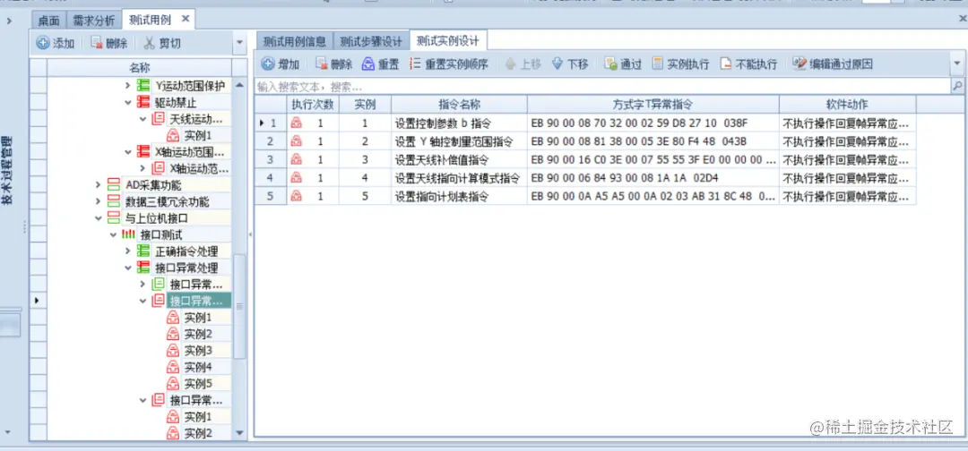Click the 不能执行 toolbar button
This screenshot has width=968, height=451.
point(748,64)
